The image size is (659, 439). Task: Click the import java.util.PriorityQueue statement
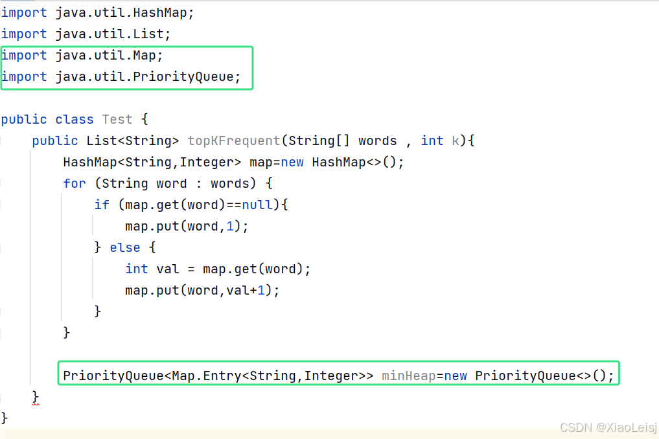tap(121, 76)
